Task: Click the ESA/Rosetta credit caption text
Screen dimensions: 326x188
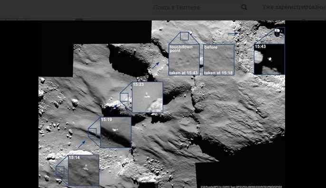Action: [241, 187]
